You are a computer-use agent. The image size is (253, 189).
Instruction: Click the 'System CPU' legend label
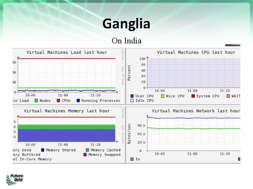208,96
